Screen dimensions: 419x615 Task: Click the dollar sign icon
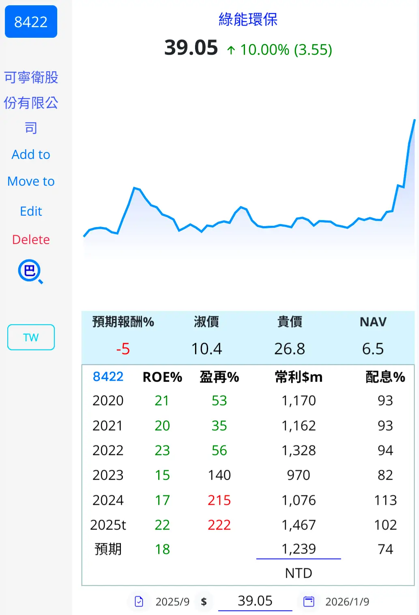[204, 602]
